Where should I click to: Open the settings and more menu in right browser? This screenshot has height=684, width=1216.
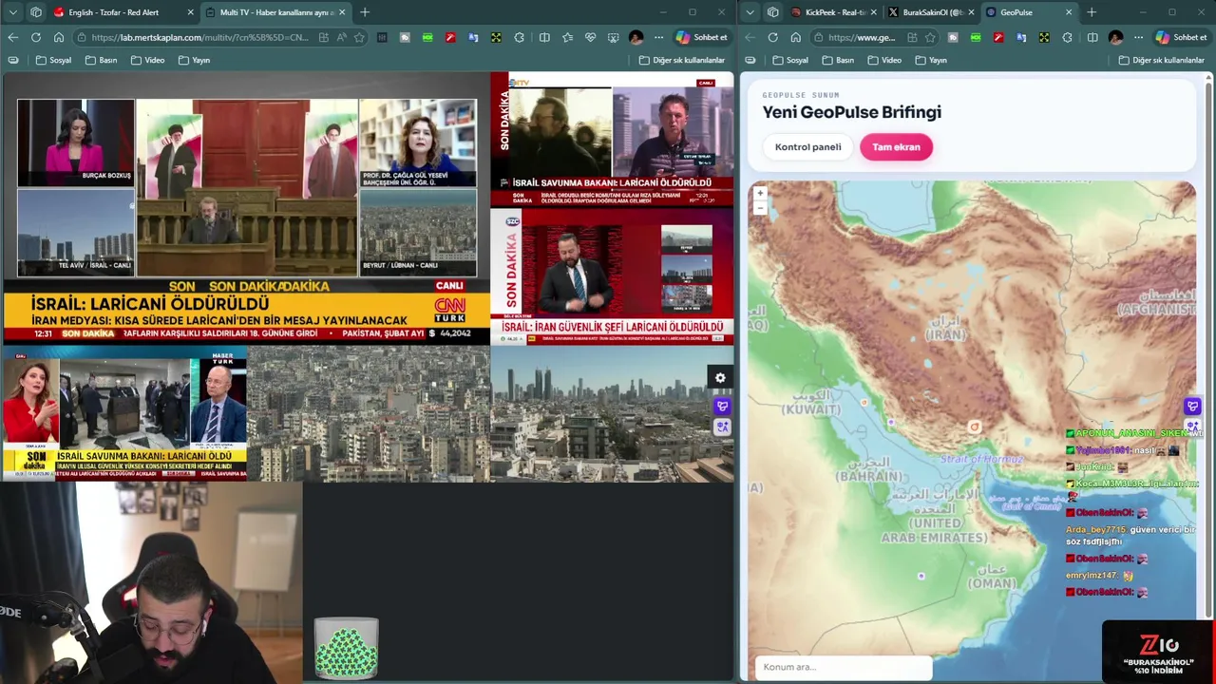click(1138, 37)
